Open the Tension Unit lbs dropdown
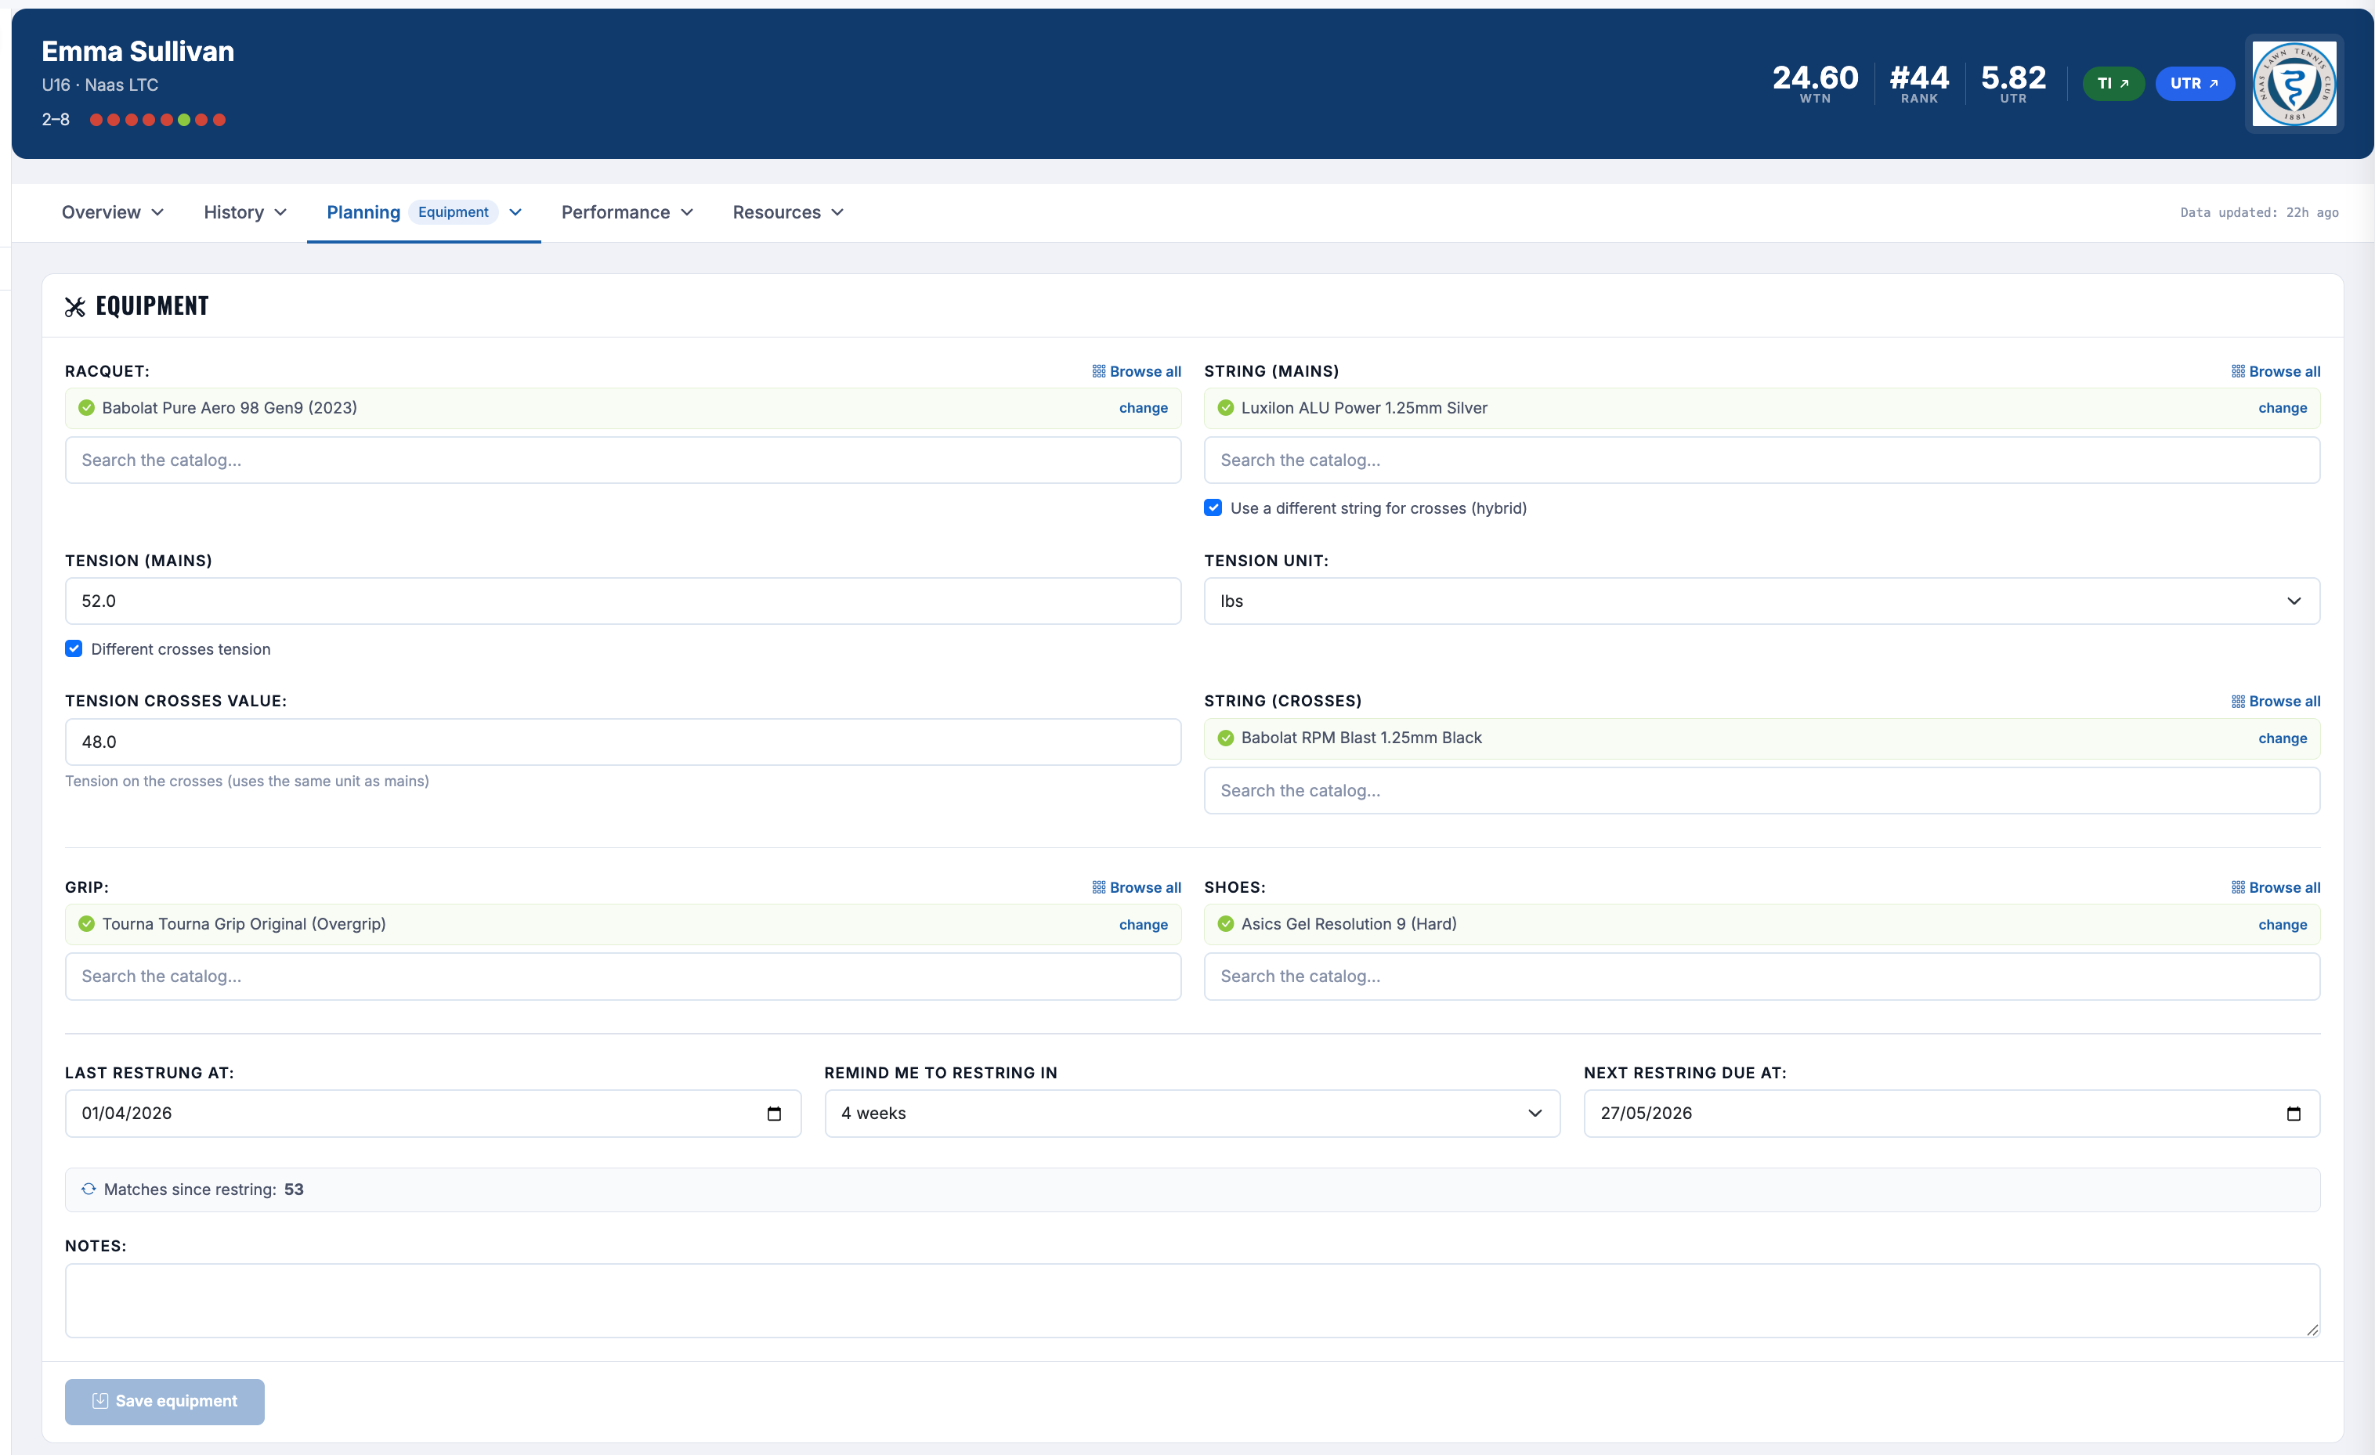2375x1455 pixels. [1762, 601]
